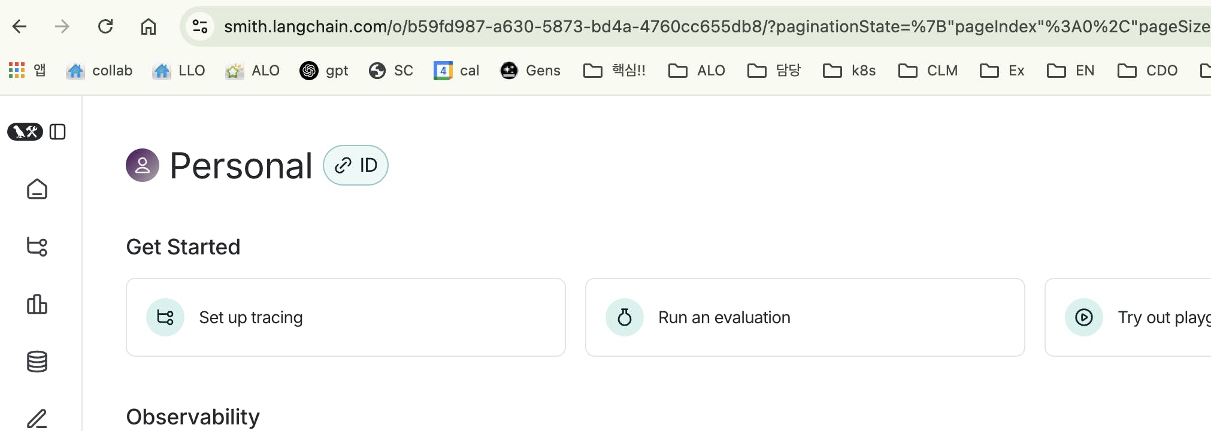Screen dimensions: 1211x431
Task: Open the Set up tracing card
Action: [346, 317]
